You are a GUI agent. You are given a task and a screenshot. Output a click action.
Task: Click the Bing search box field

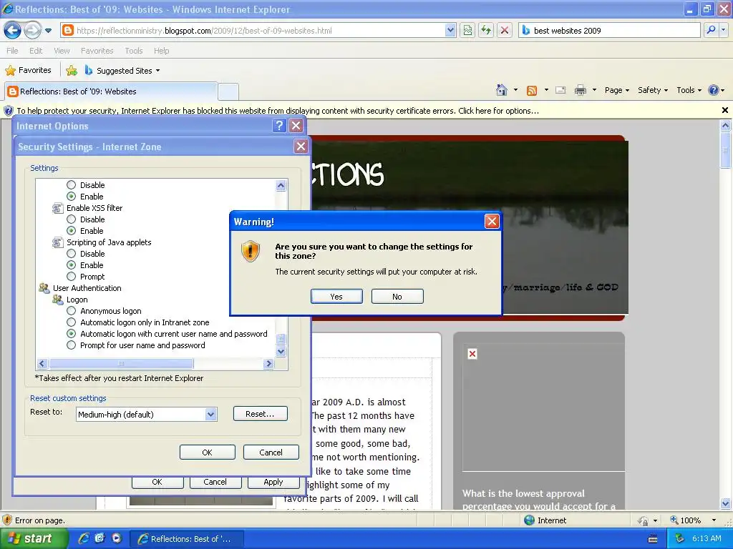[610, 30]
